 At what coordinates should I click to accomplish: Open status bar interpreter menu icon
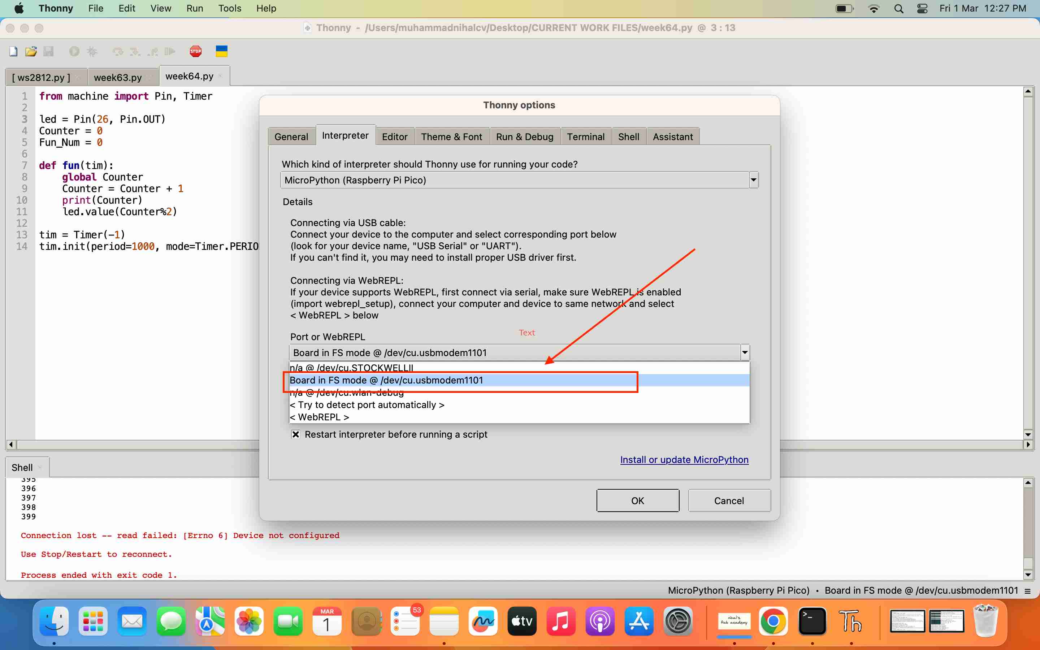[x=1027, y=591]
